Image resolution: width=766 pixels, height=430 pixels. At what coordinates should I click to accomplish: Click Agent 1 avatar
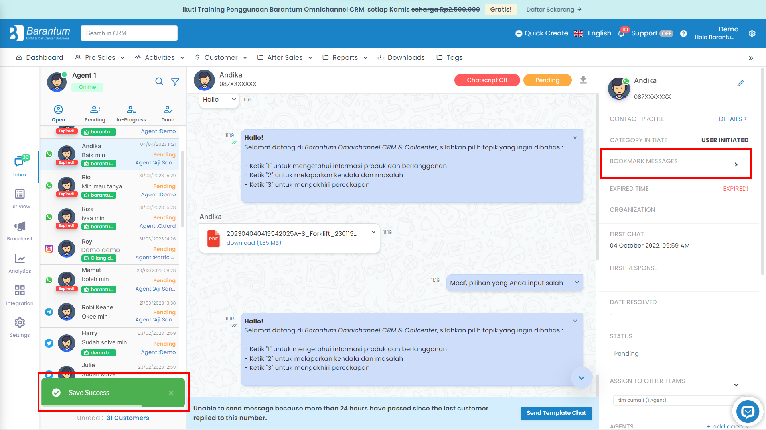click(57, 82)
